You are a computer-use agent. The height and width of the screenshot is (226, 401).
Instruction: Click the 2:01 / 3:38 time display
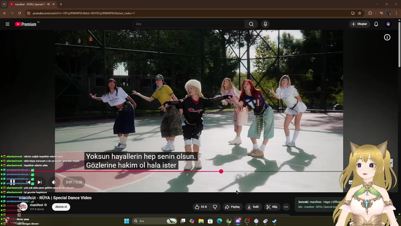pyautogui.click(x=74, y=182)
